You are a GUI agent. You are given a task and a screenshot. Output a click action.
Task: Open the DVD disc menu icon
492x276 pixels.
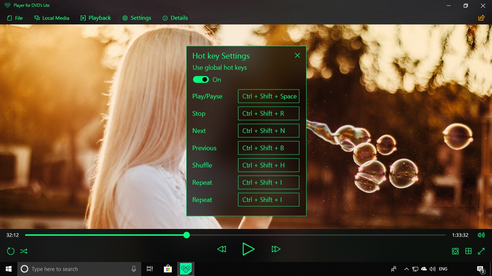pyautogui.click(x=455, y=251)
